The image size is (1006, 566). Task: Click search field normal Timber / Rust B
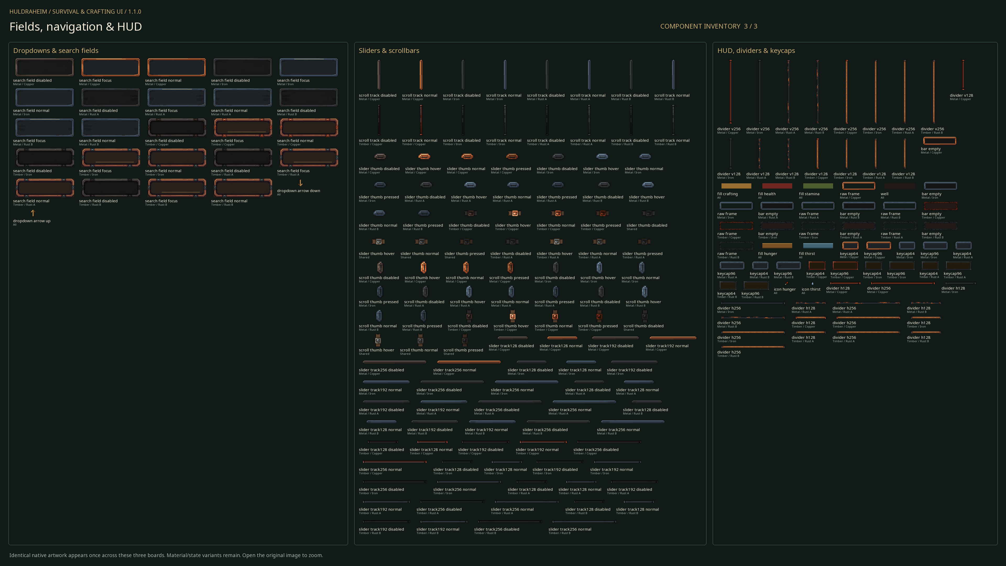243,188
